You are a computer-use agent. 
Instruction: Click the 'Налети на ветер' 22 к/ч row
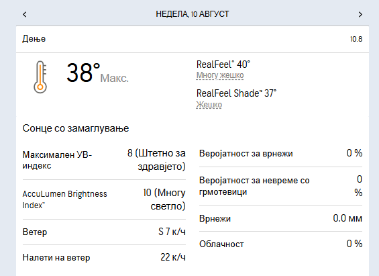point(104,257)
